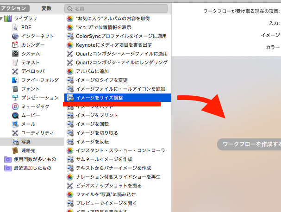Open the 最近追加したもの smart folder icon
This screenshot has width=281, height=212.
click(8, 168)
